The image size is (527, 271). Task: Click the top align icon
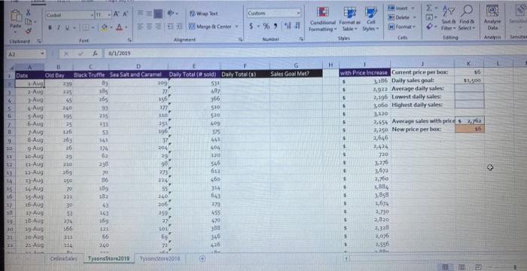tap(141, 14)
